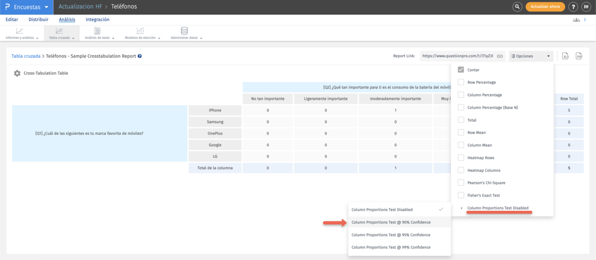Tick the Pearson's Chi-Square checkbox

[461, 183]
